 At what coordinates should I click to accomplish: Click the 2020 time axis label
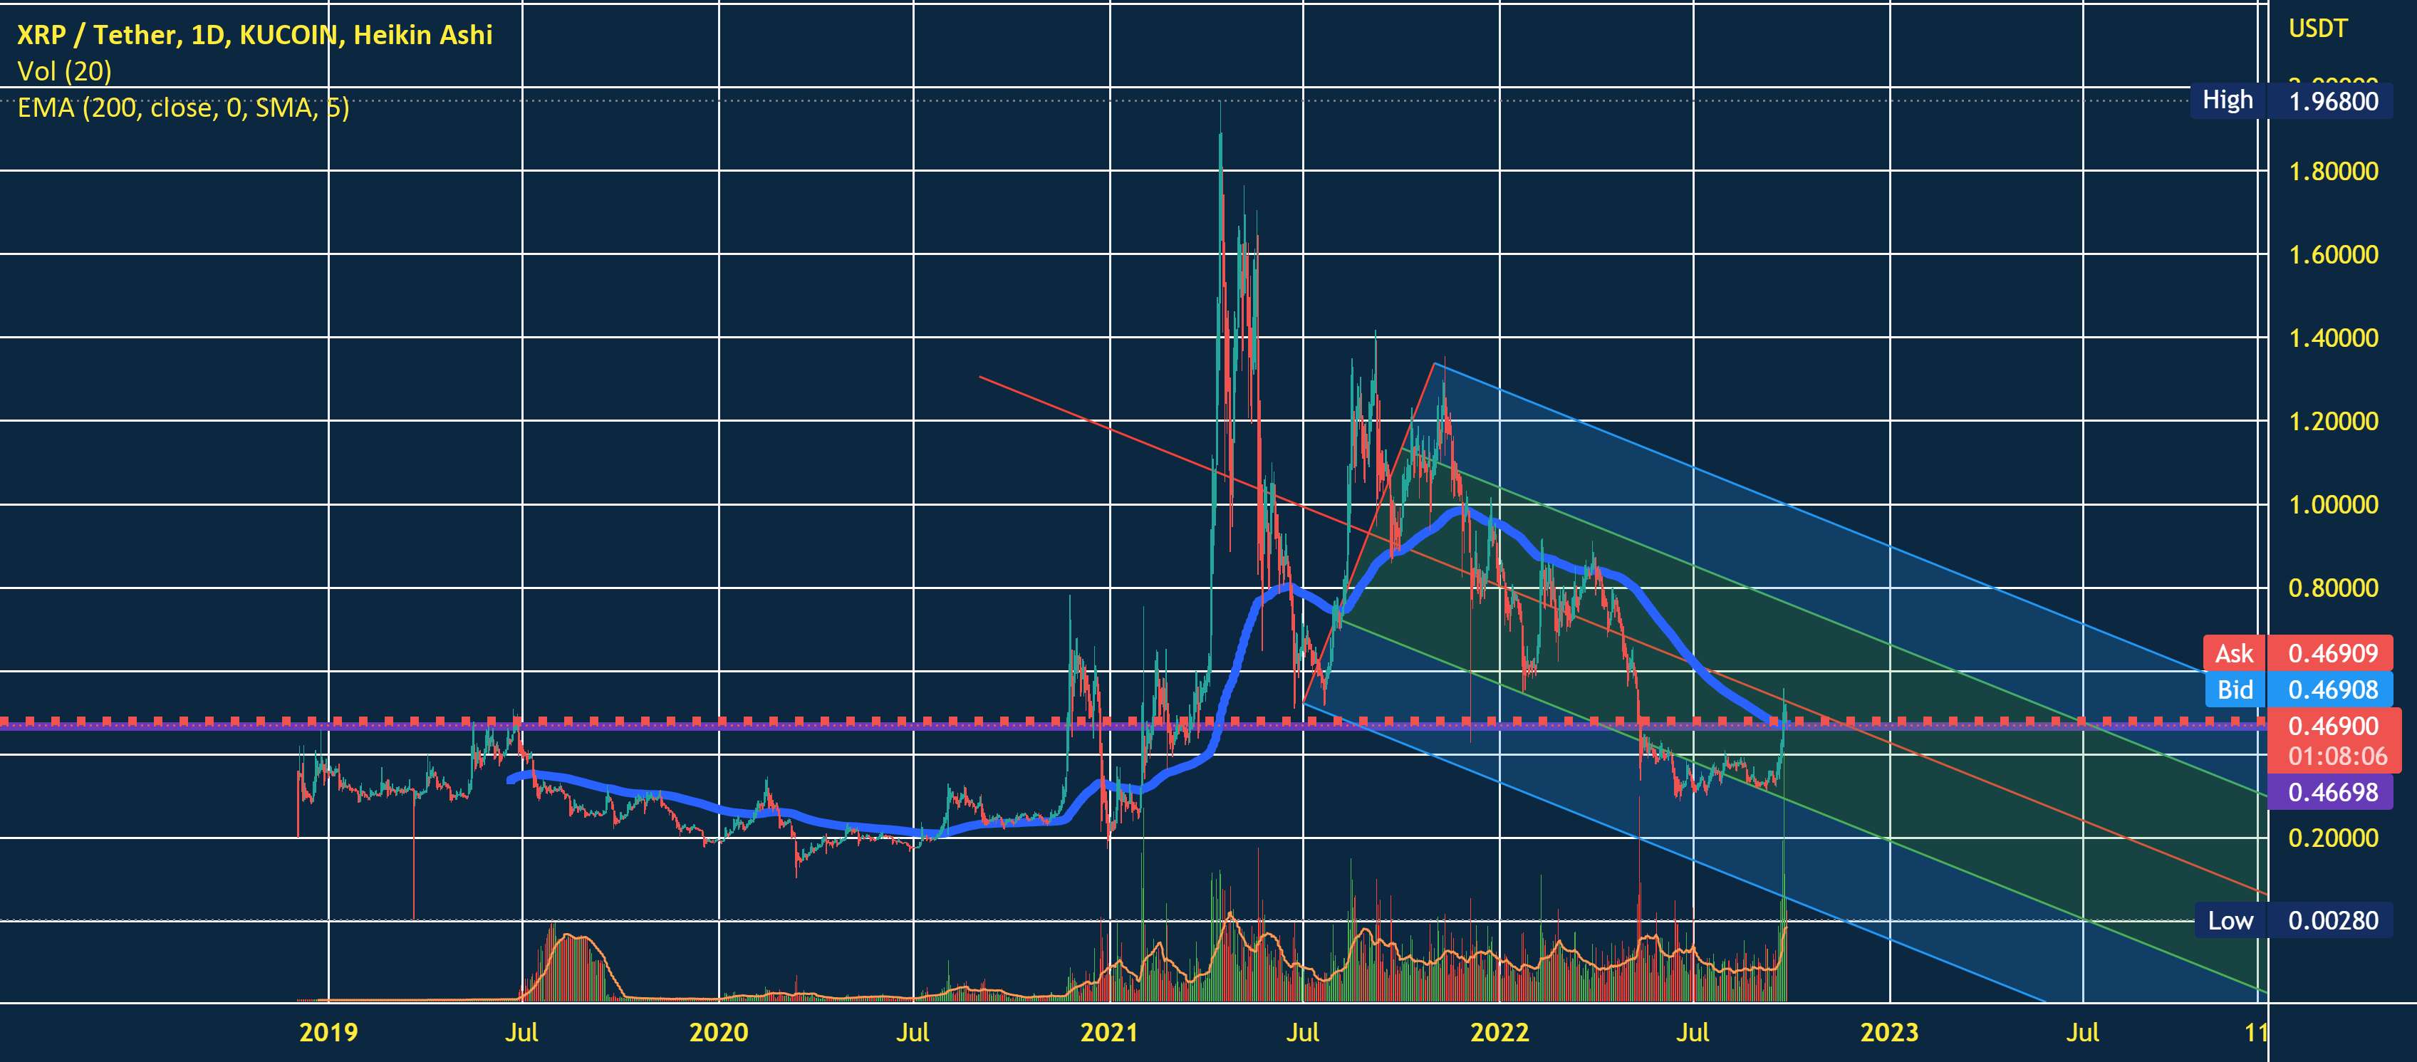click(x=719, y=1033)
